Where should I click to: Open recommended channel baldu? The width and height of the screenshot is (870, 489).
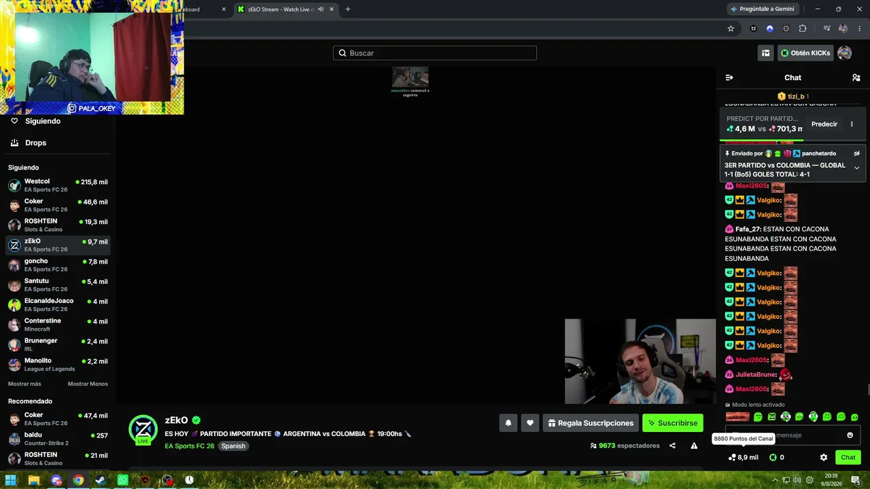58,439
